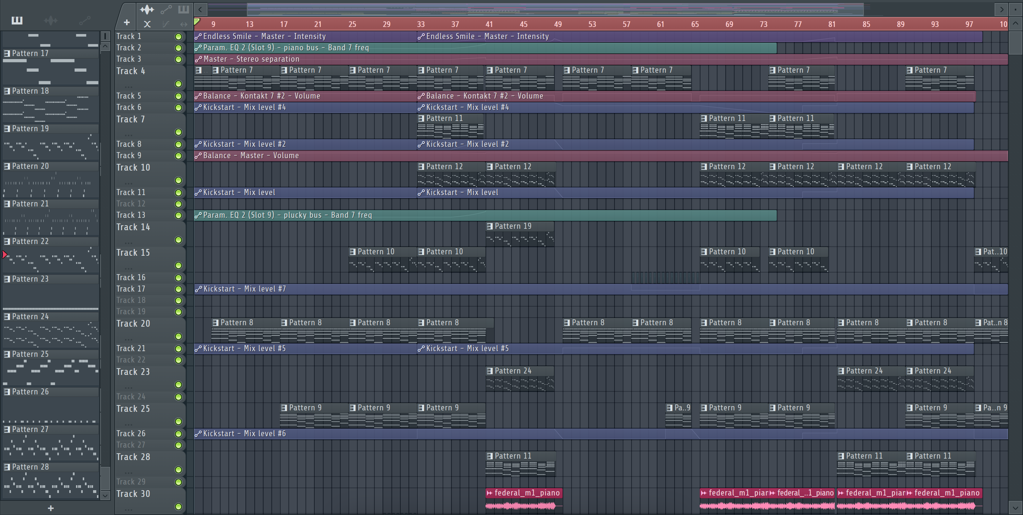
Task: Click the Pattern 17 icon in picker
Action: click(7, 54)
